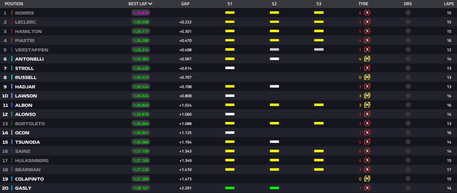Click Norris's yellow S3 sector bar
Viewport: 457px width, 193px height.
click(319, 13)
